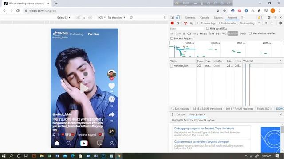Toggle Blocked Requests checkbox
Screen dimensions: 284x159
(x=172, y=38)
